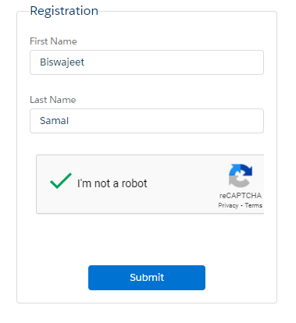Screen dimensions: 296x323
Task: Click the First Name label
Action: [x=53, y=41]
